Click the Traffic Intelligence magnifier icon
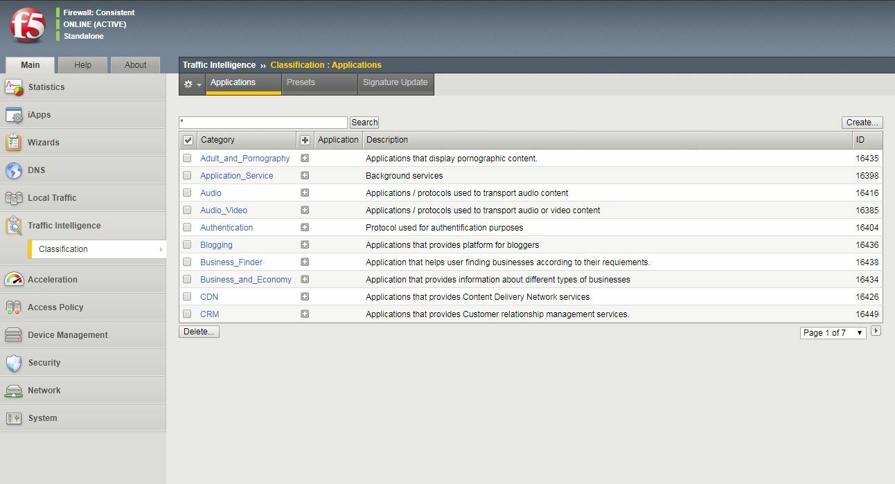Image resolution: width=895 pixels, height=484 pixels. click(x=14, y=226)
